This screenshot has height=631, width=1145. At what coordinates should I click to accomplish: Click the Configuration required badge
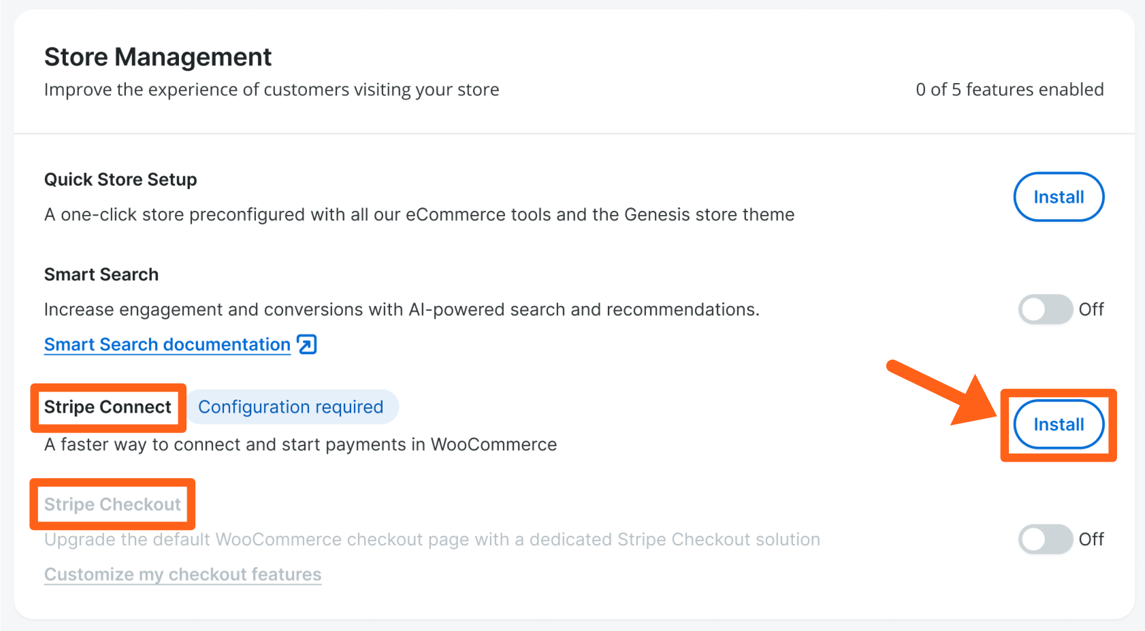[291, 407]
